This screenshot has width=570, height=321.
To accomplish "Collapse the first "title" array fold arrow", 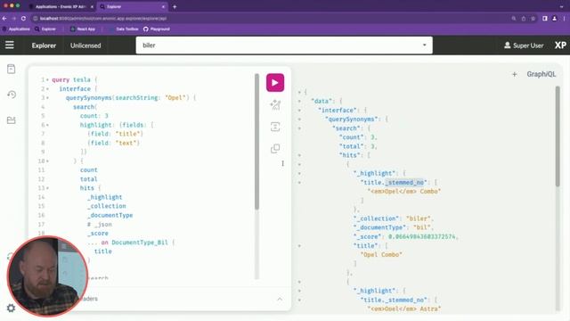I will pos(299,246).
